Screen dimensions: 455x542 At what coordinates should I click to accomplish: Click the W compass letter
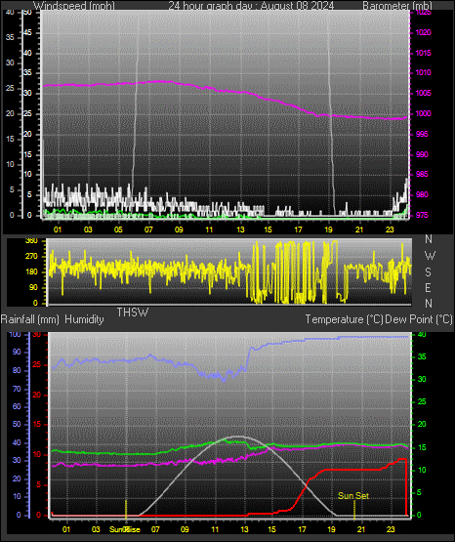click(x=430, y=256)
